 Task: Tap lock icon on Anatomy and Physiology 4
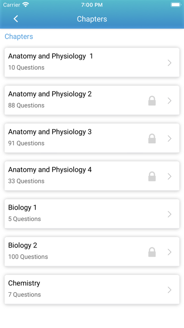point(152,176)
